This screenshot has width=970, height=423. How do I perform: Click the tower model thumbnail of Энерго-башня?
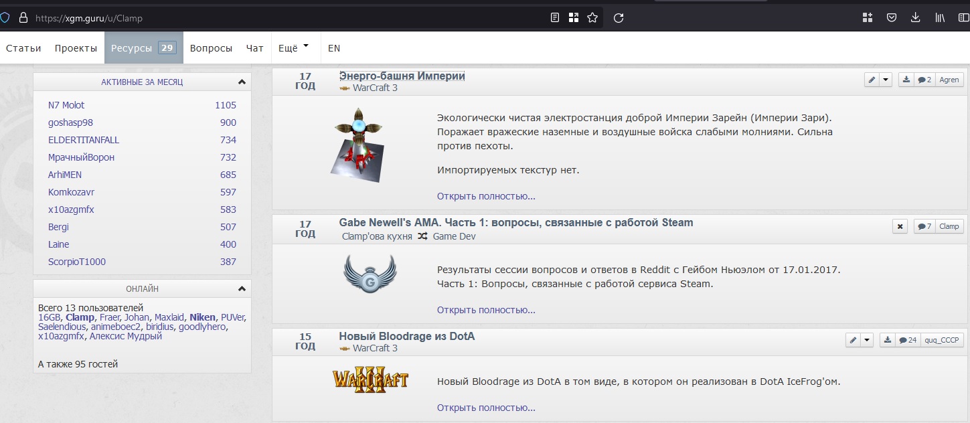[357, 145]
